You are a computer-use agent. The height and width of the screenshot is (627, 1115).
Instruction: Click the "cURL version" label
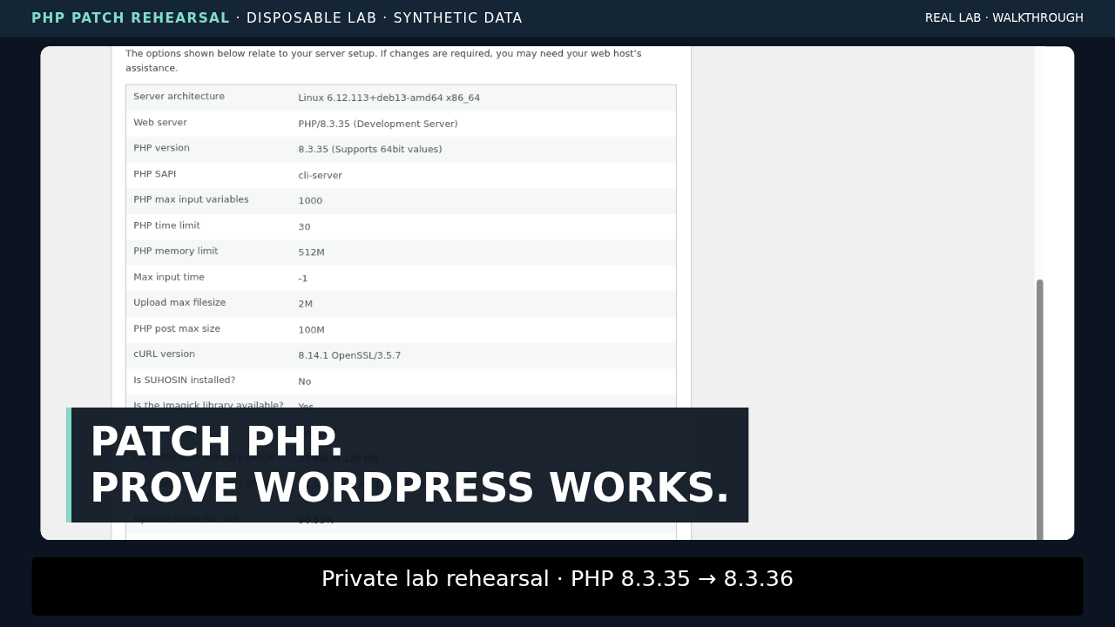coord(164,354)
